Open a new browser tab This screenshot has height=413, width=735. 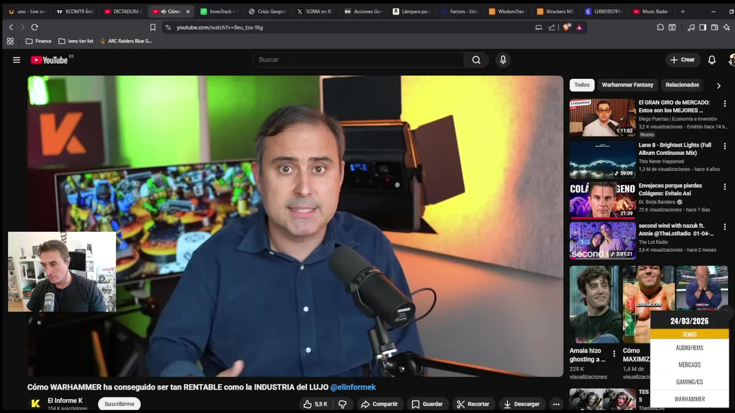pos(682,11)
